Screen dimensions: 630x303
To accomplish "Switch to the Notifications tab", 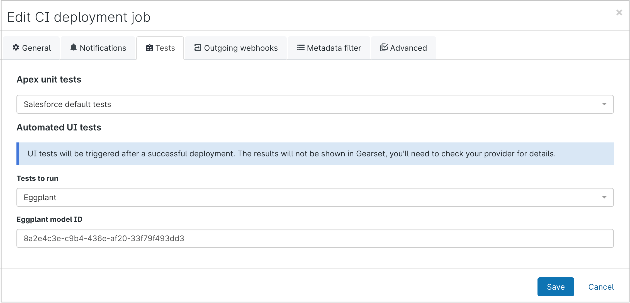I will click(98, 48).
